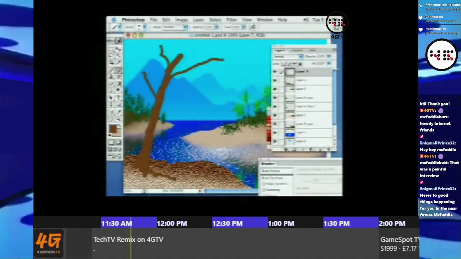Open the Photoshop application menu
Viewport: 461px width, 259px height.
pyautogui.click(x=133, y=20)
